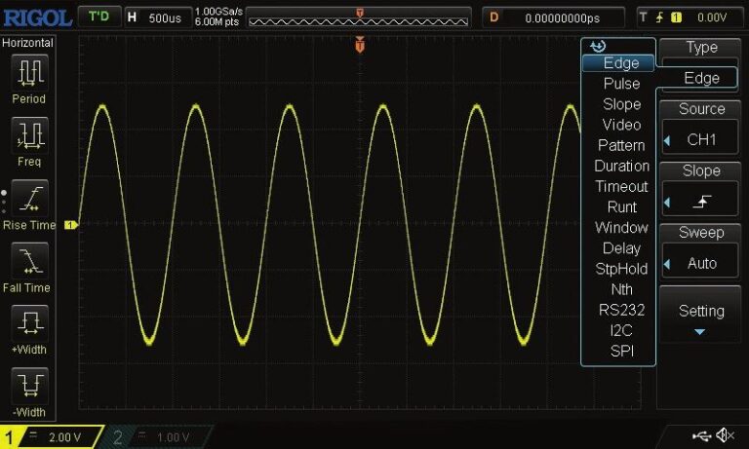This screenshot has height=449, width=749.
Task: Click the Fall Time measurement icon
Action: (28, 260)
